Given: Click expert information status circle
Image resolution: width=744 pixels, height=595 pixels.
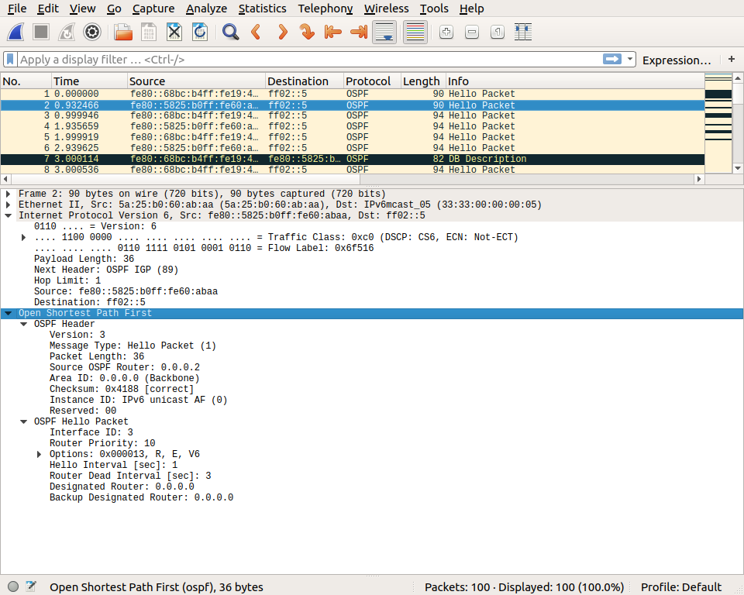Looking at the screenshot, I should (x=13, y=586).
